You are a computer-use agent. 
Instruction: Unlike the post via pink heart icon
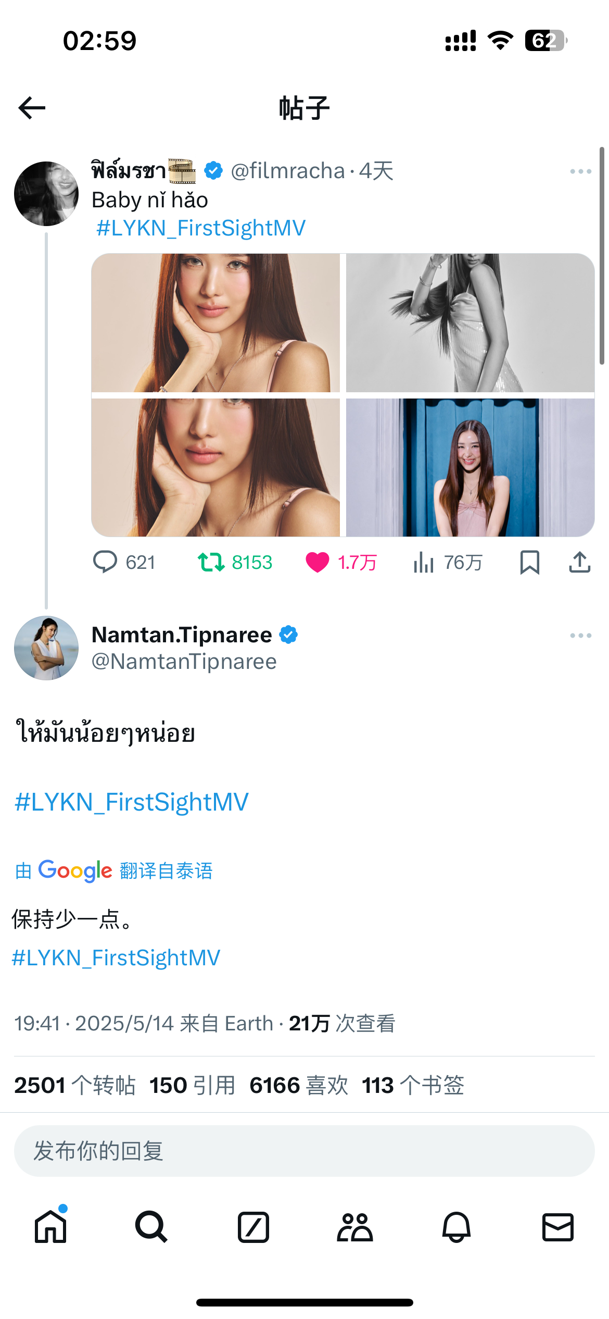[x=317, y=562]
